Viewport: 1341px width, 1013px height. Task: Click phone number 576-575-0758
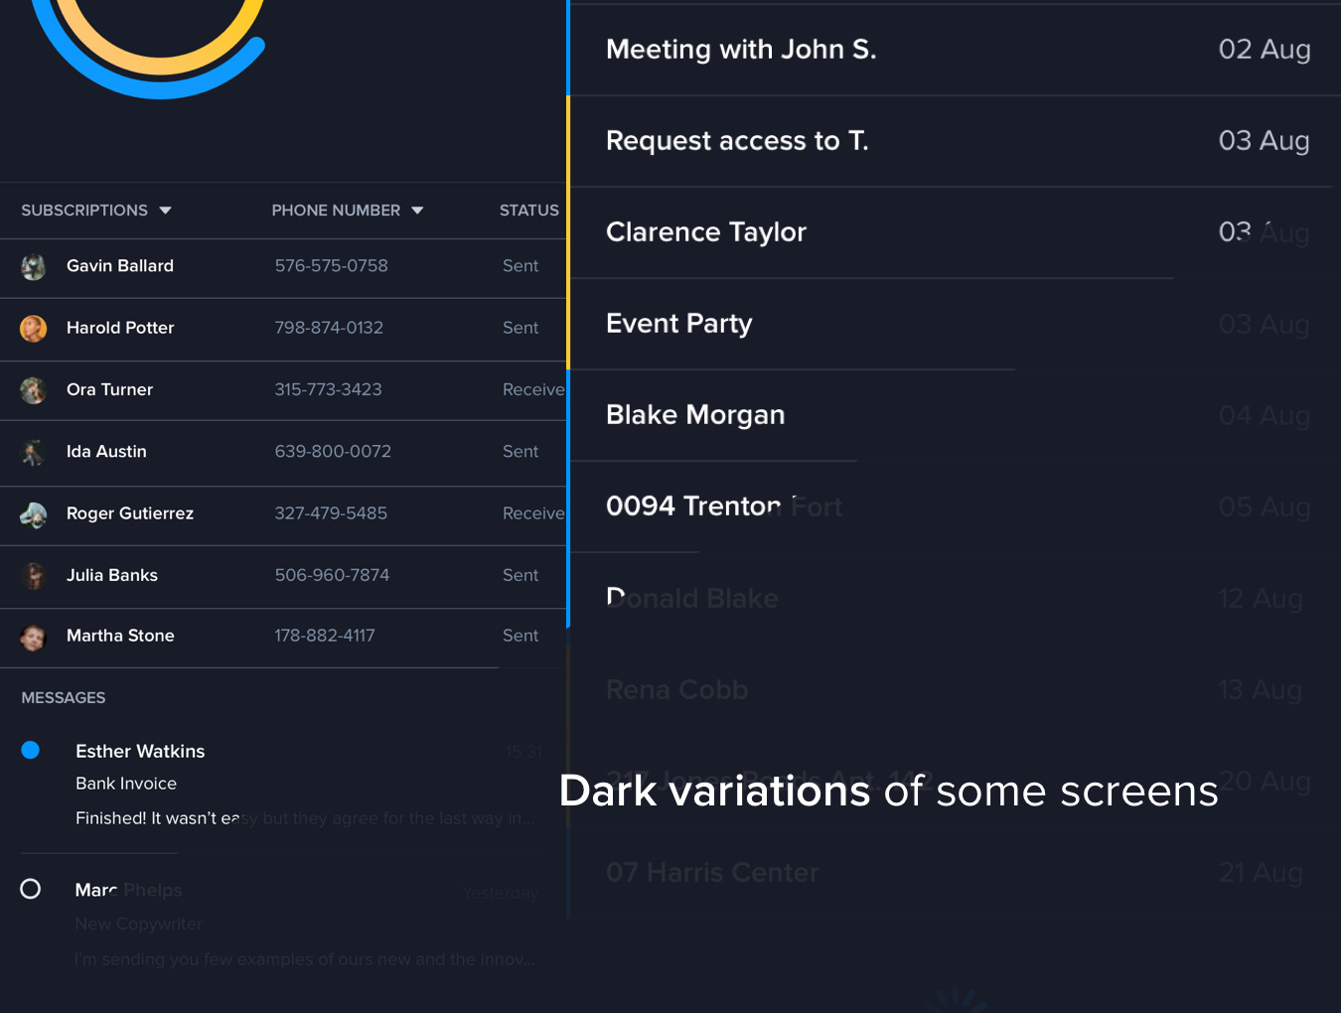[x=331, y=266]
